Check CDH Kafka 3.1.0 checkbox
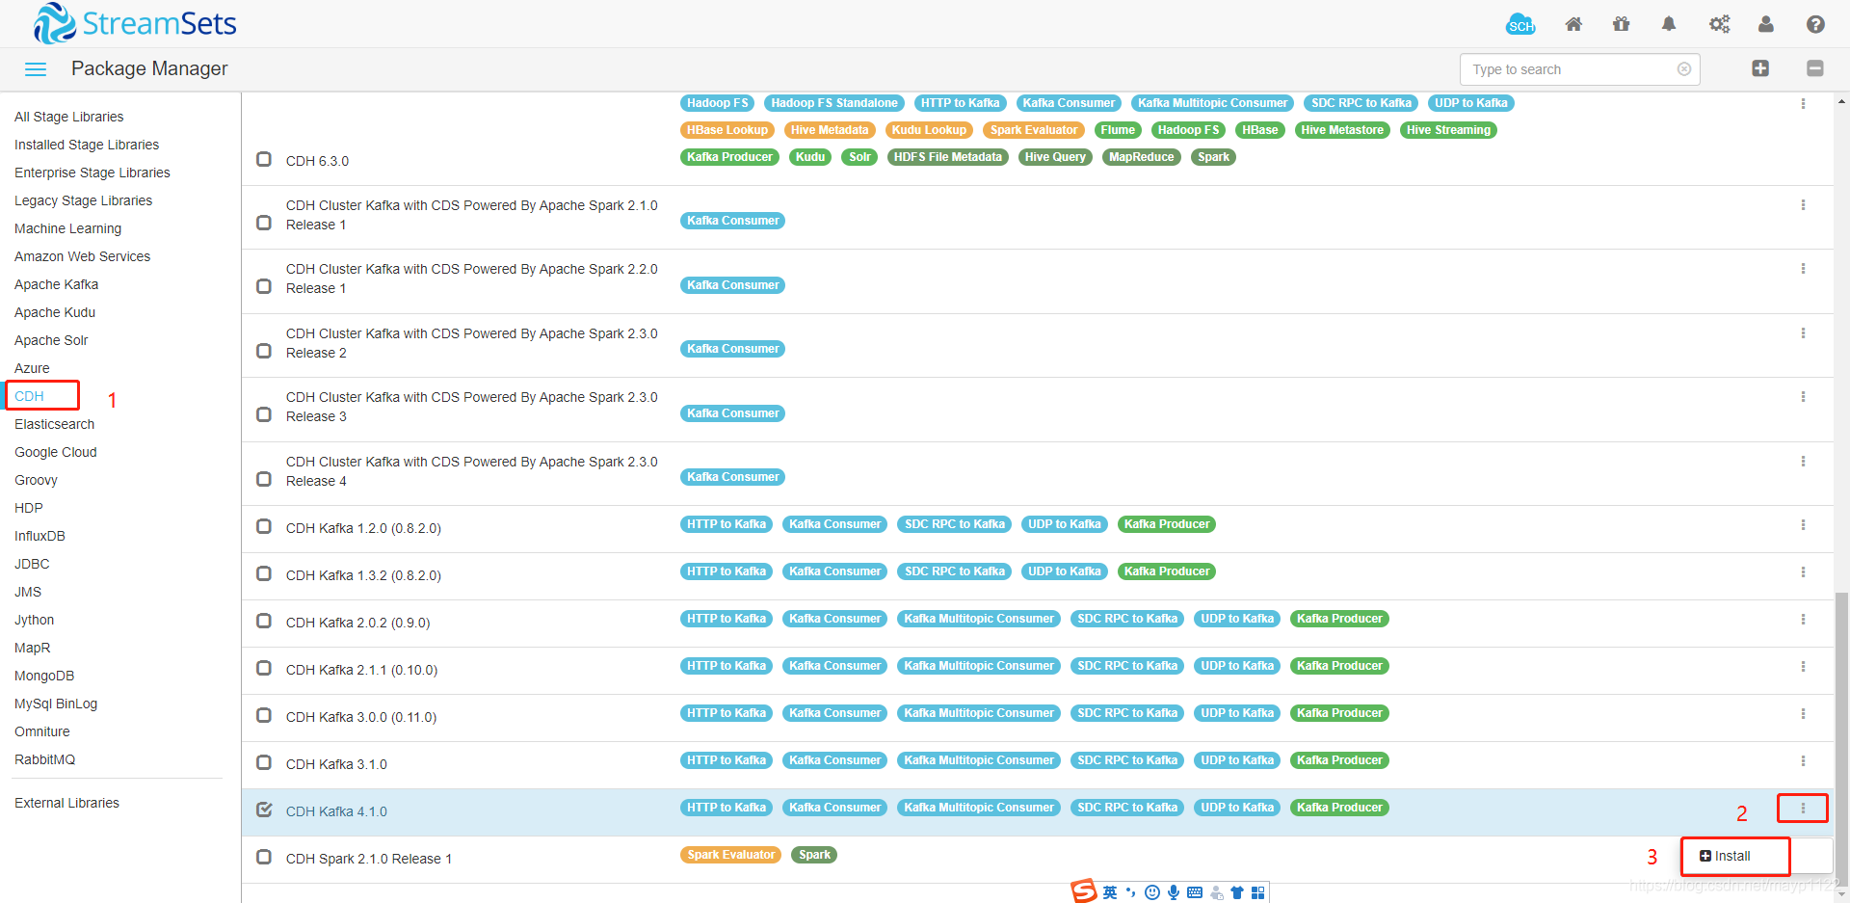This screenshot has width=1850, height=903. pyautogui.click(x=264, y=762)
